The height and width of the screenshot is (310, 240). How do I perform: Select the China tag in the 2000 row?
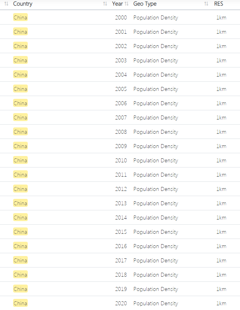point(20,17)
